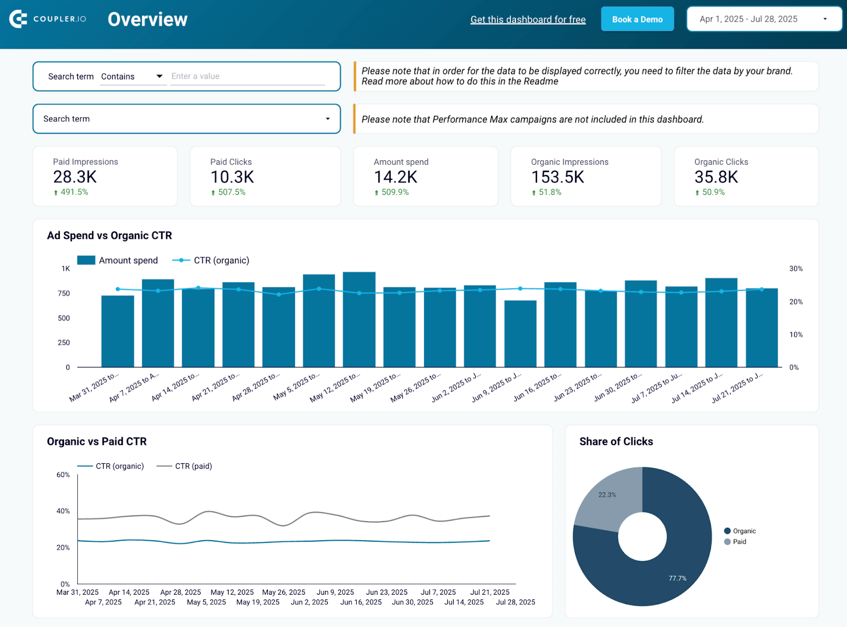Click the Enter a value input field
This screenshot has width=847, height=627.
click(x=247, y=76)
